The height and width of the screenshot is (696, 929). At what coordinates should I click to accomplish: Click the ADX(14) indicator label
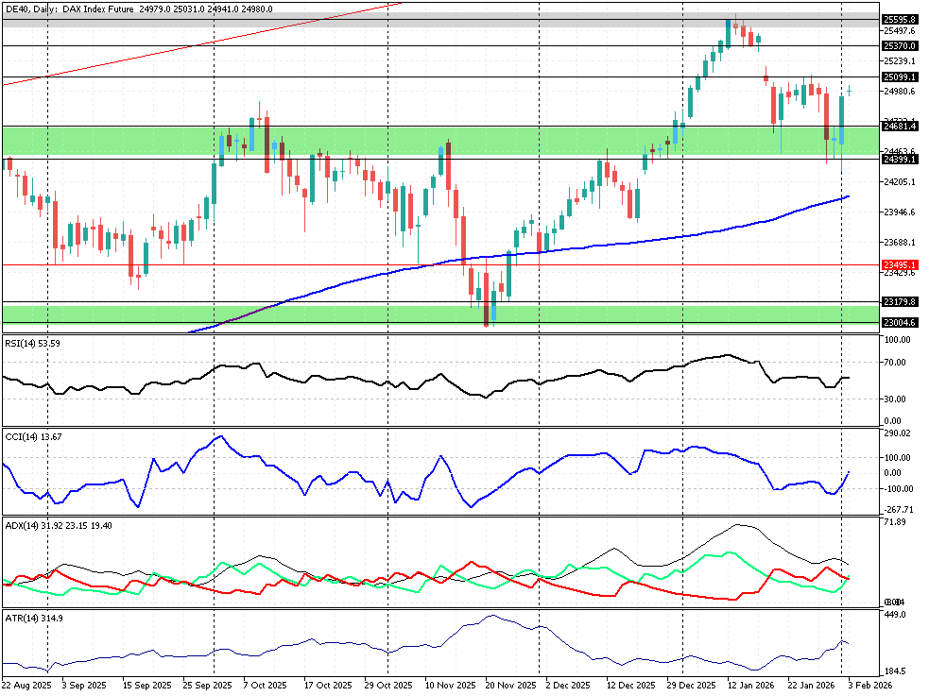click(53, 525)
